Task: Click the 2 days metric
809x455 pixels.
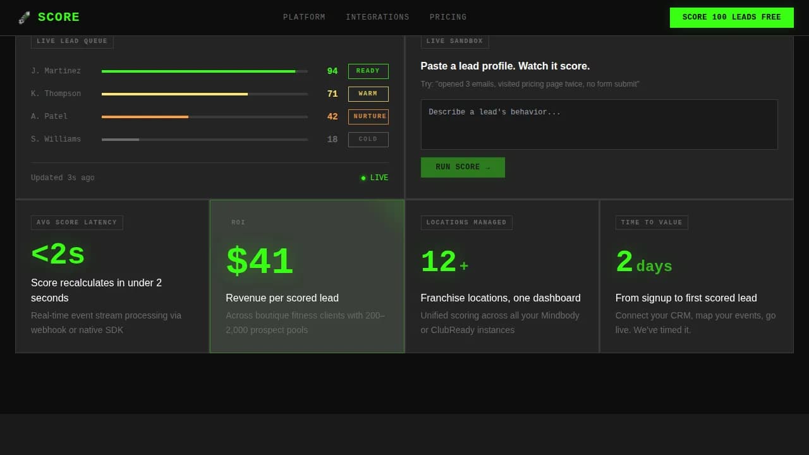Action: pos(644,262)
